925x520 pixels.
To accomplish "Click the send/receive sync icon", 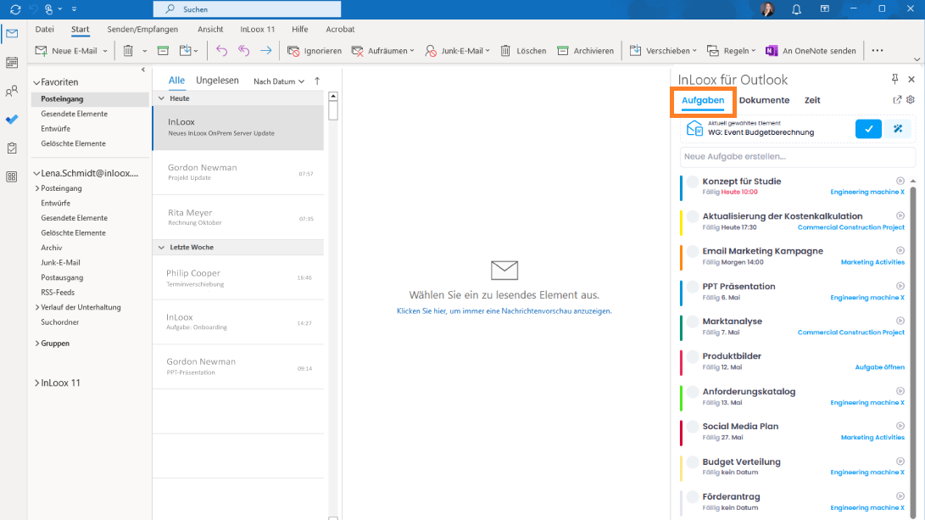I will [x=15, y=9].
